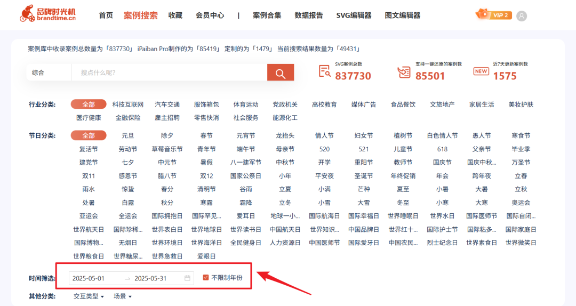Choose the 母亲节 holiday filter
Image resolution: width=576 pixels, height=306 pixels.
coord(285,149)
